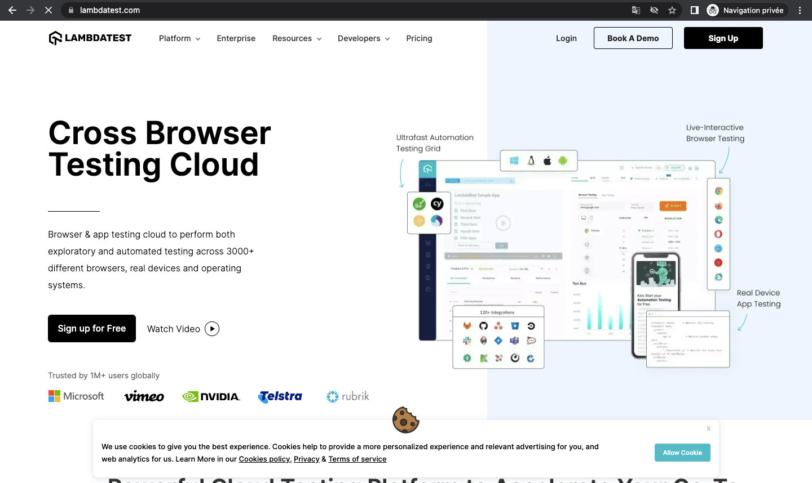Stop loading the page

(x=48, y=10)
